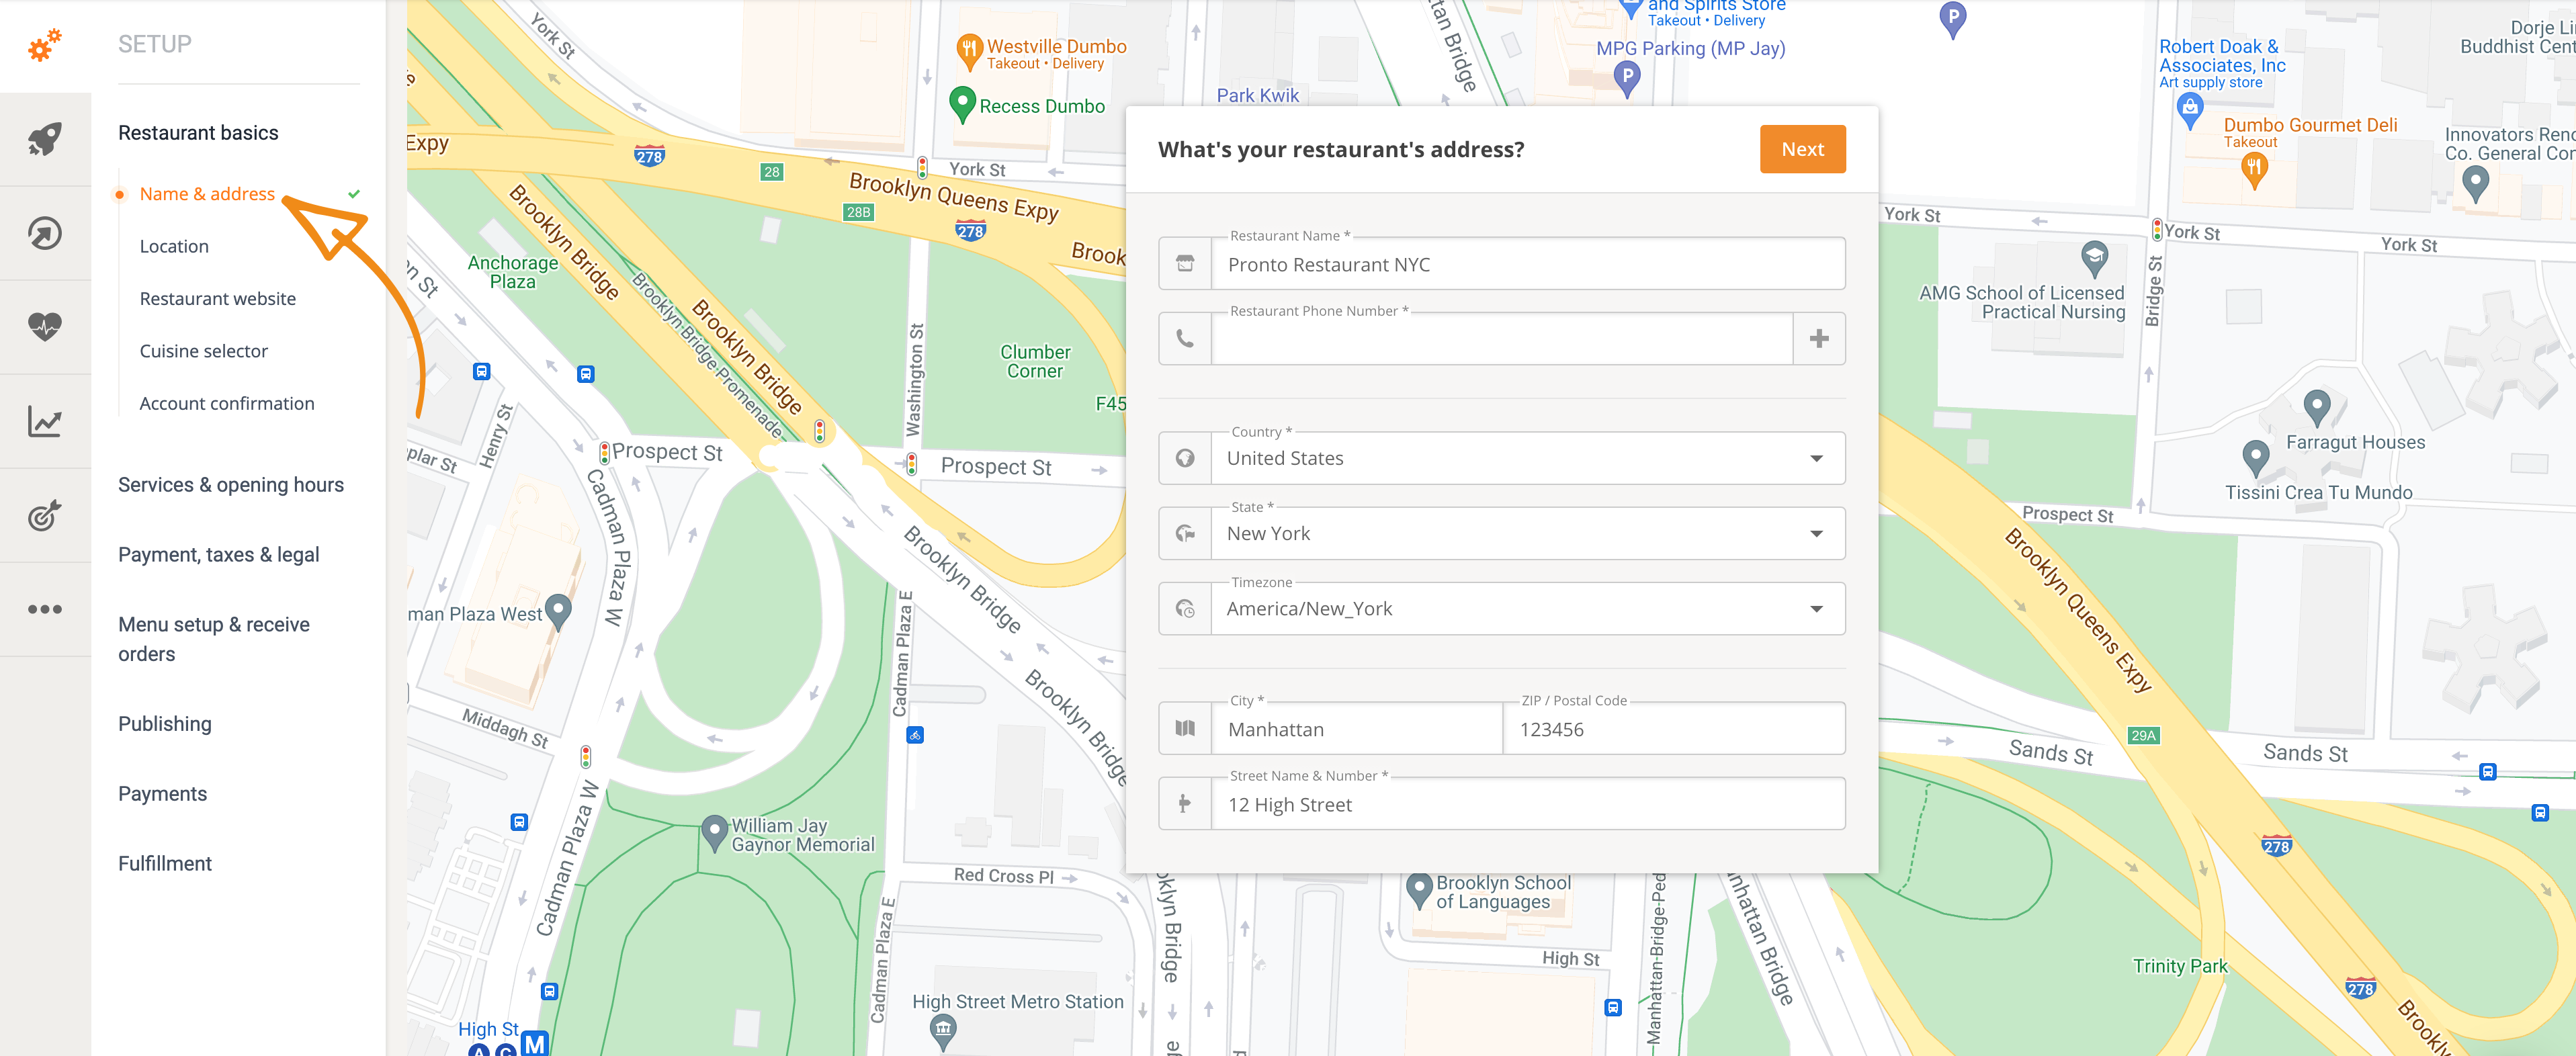
Task: Expand Services & opening hours section
Action: 231,485
